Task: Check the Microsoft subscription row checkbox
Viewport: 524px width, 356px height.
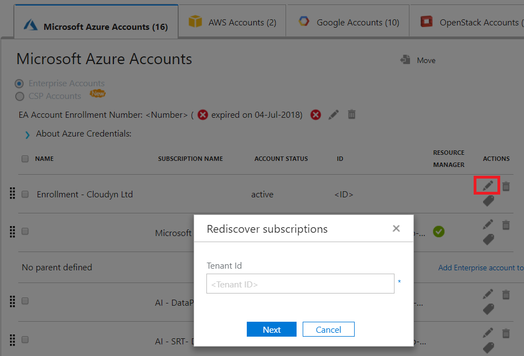Action: (25, 231)
